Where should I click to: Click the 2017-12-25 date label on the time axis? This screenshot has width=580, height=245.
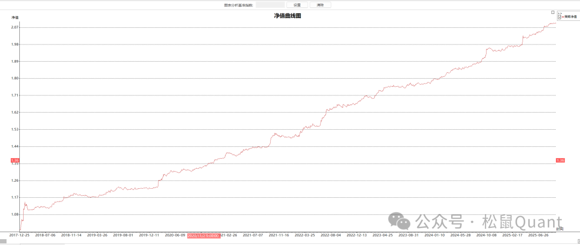pos(19,235)
